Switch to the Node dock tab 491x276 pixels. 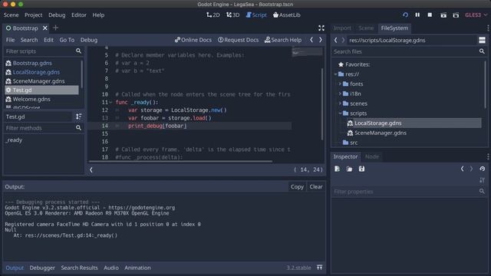372,156
